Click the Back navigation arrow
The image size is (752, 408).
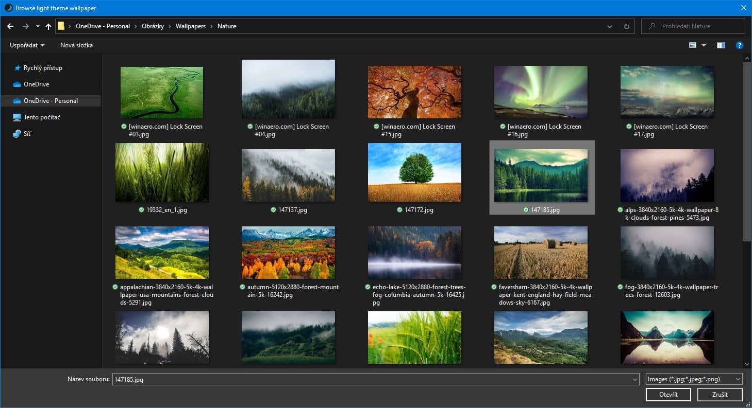[10, 26]
